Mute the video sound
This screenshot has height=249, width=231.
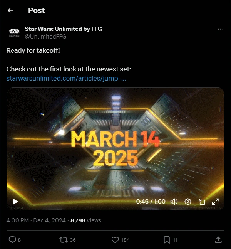(174, 201)
